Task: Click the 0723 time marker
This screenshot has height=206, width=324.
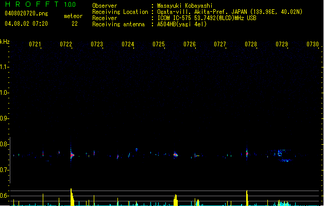Action: pyautogui.click(x=97, y=44)
